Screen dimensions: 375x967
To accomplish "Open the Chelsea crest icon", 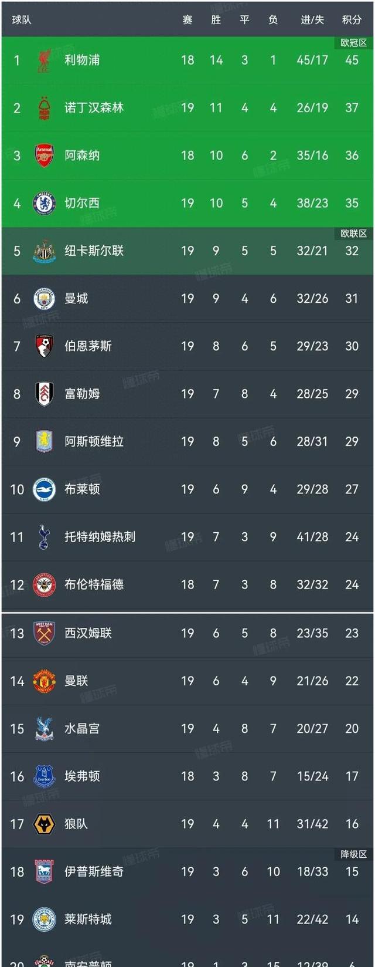I will coord(44,204).
